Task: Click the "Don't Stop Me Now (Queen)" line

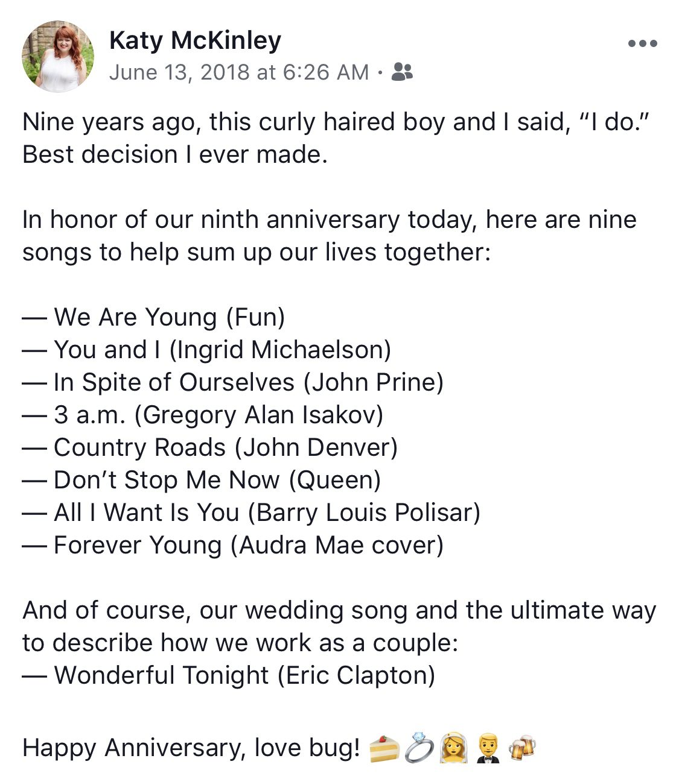Action: tap(217, 480)
